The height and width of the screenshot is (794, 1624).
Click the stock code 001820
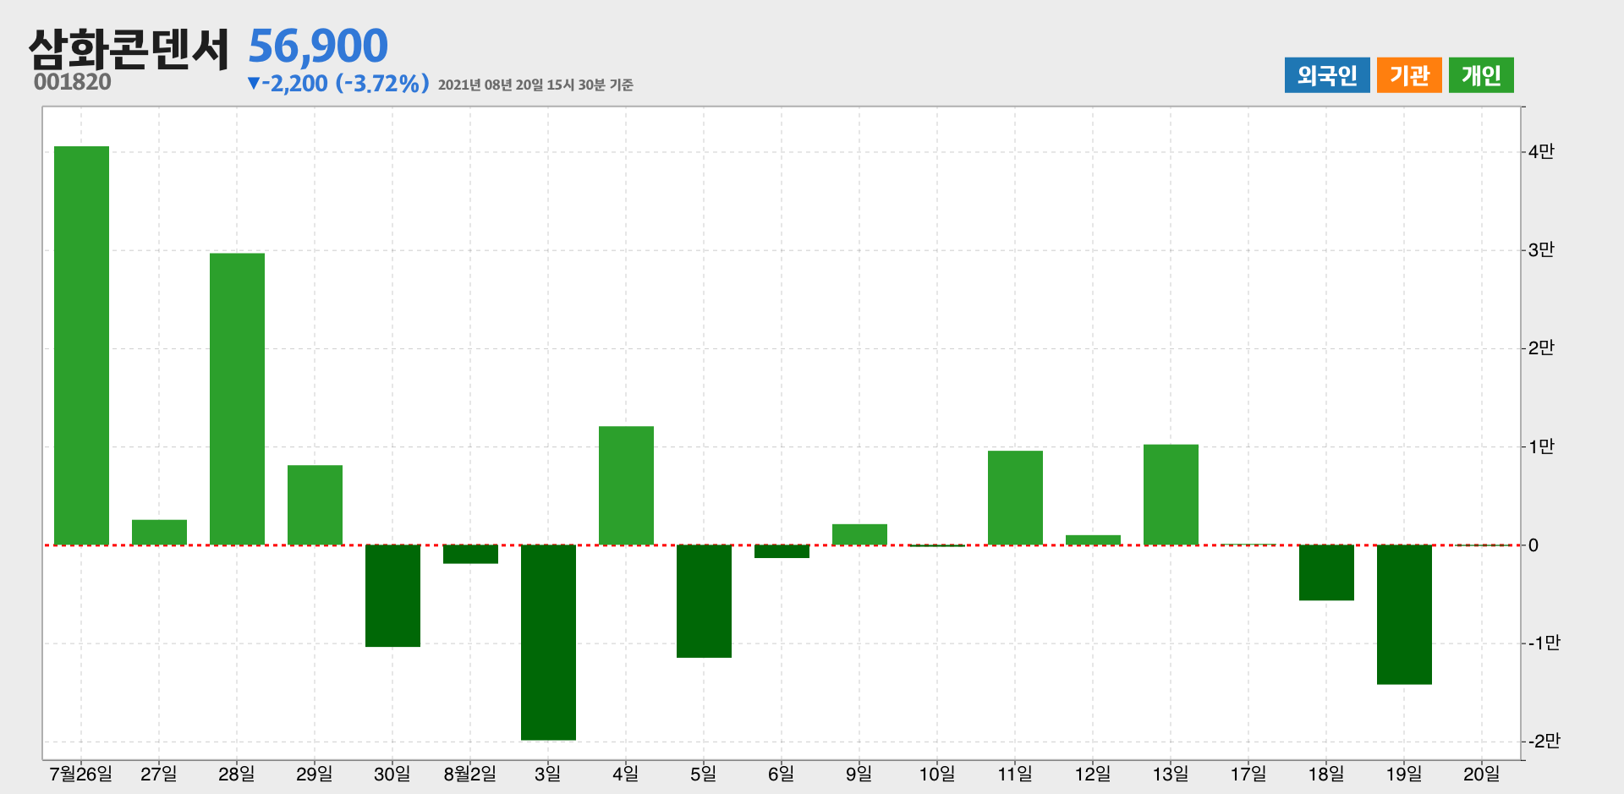pos(73,82)
